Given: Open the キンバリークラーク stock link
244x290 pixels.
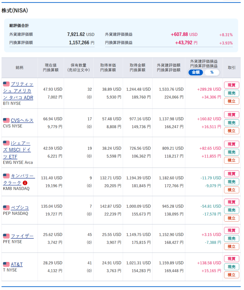Looking at the screenshot, I should pos(18,179).
